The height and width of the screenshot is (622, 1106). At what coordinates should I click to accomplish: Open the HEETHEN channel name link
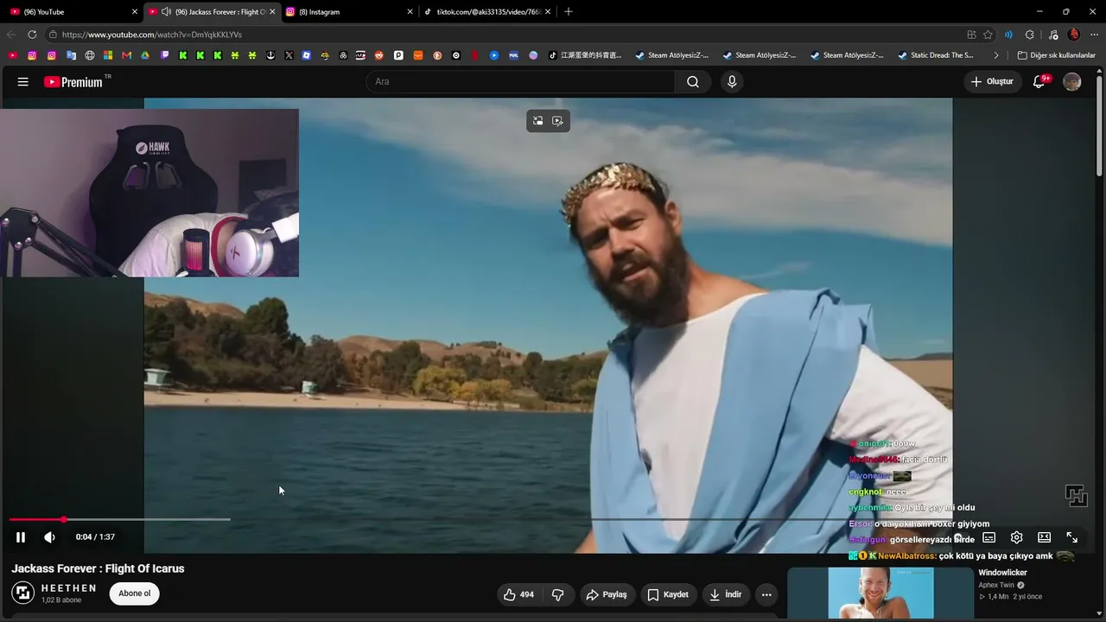click(x=69, y=588)
